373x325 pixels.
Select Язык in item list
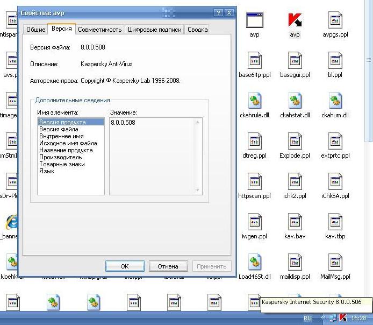[70, 171]
